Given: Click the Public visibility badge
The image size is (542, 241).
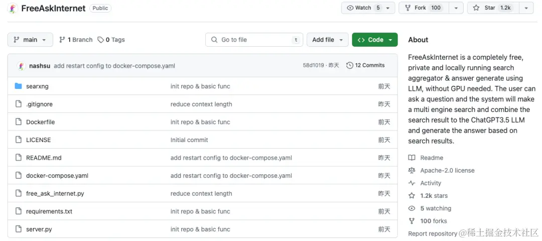Looking at the screenshot, I should [100, 9].
